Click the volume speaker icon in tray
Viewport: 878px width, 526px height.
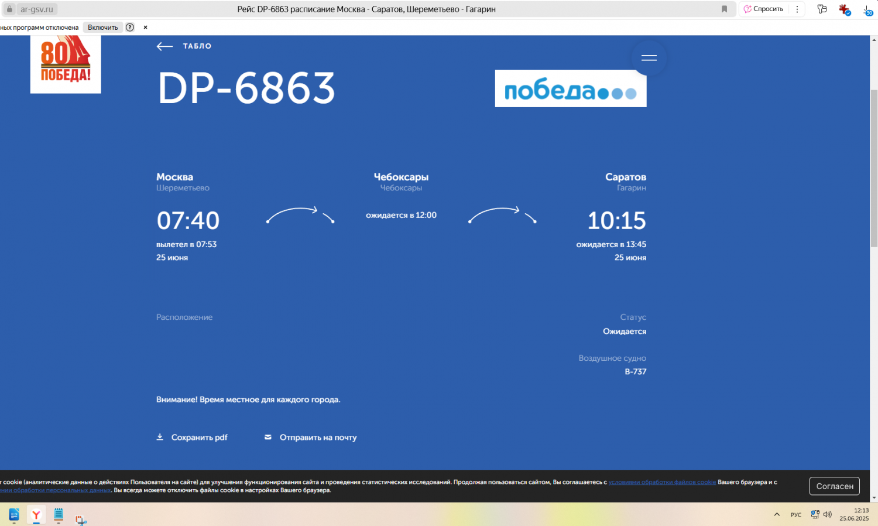[x=828, y=514]
